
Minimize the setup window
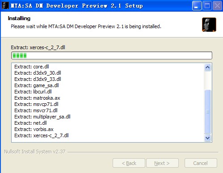[197, 6]
